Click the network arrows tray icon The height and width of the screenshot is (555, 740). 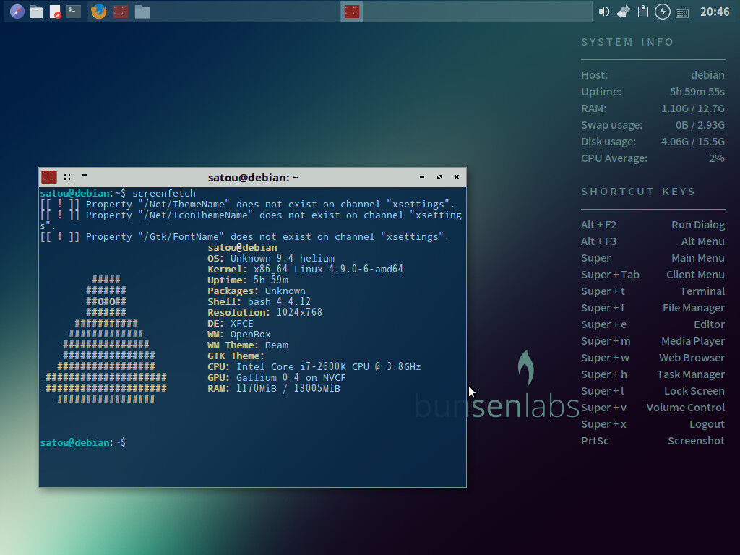pyautogui.click(x=624, y=12)
